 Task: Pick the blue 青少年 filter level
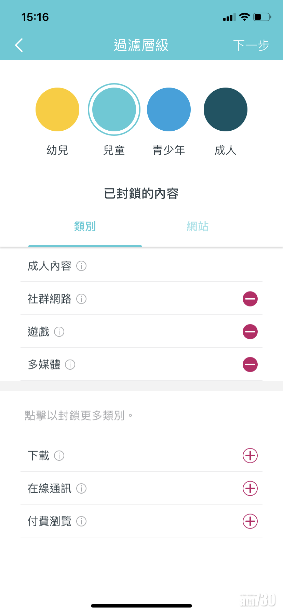point(169,109)
